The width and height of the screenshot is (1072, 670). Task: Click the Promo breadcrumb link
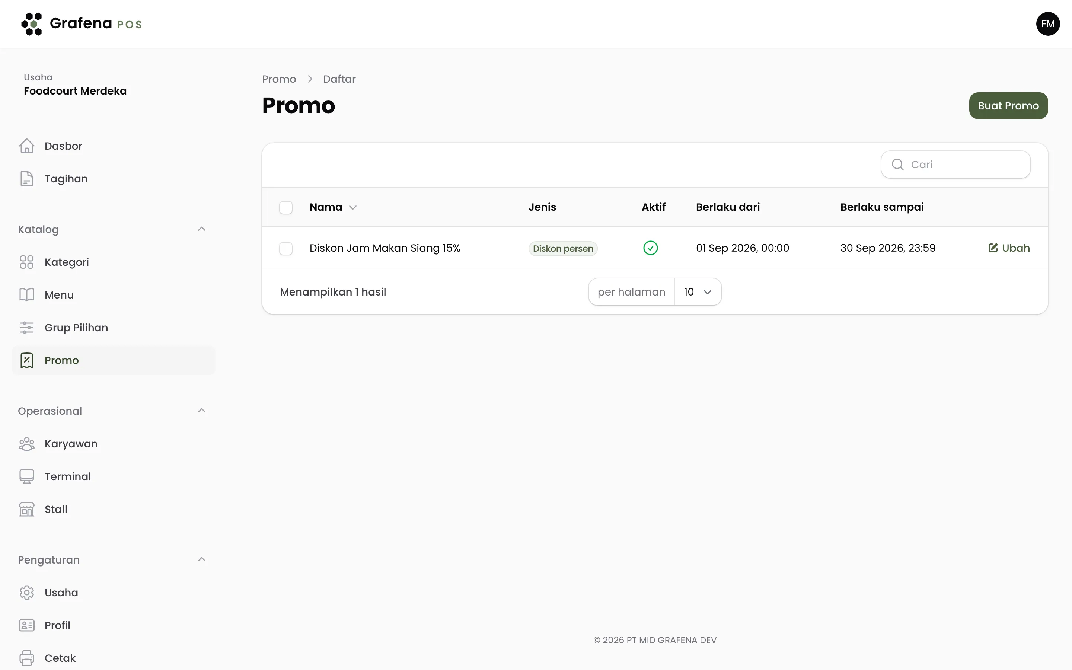click(x=279, y=79)
